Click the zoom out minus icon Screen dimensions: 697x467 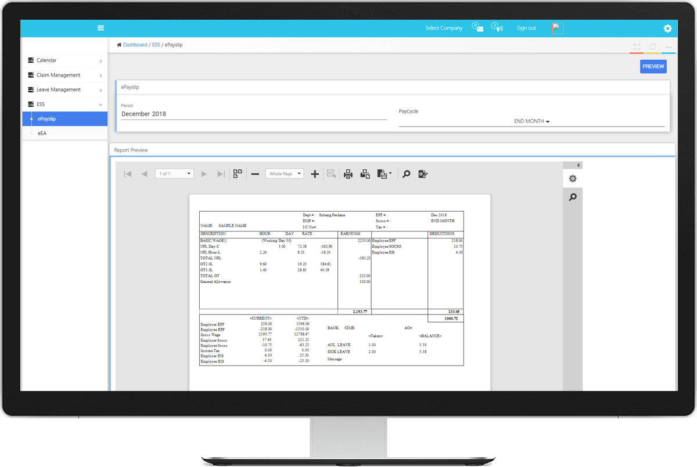point(255,173)
